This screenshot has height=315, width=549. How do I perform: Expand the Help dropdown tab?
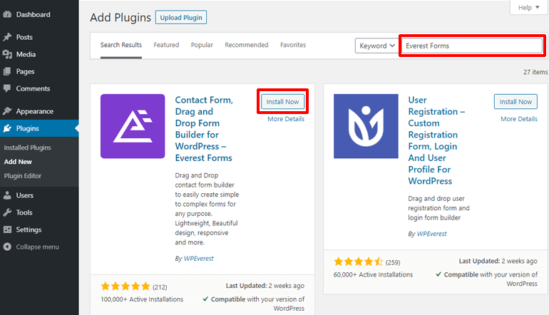528,7
